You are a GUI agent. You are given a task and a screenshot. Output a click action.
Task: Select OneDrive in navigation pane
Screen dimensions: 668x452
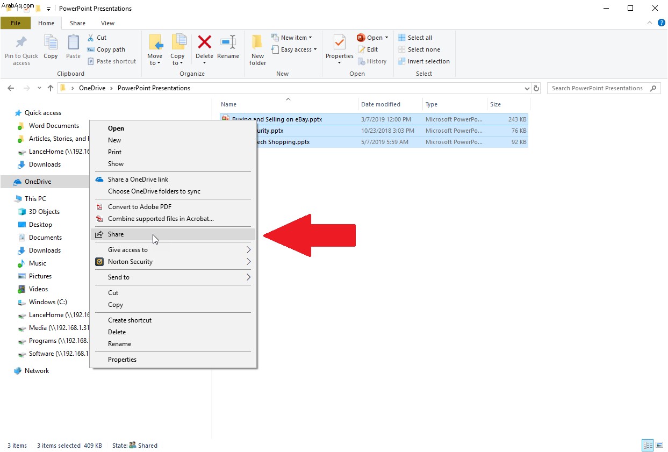(38, 182)
